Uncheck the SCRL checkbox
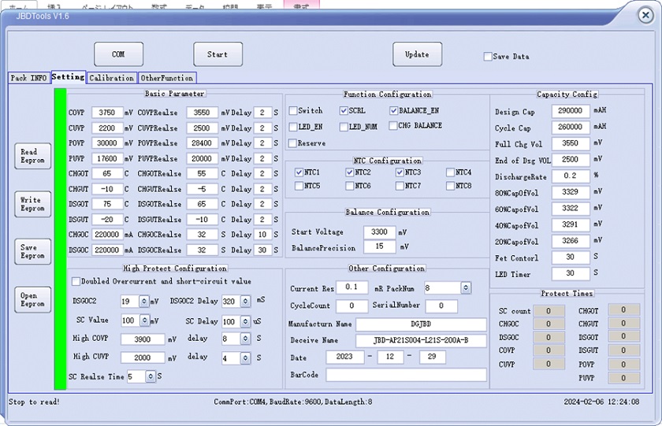This screenshot has height=426, width=662. click(344, 110)
